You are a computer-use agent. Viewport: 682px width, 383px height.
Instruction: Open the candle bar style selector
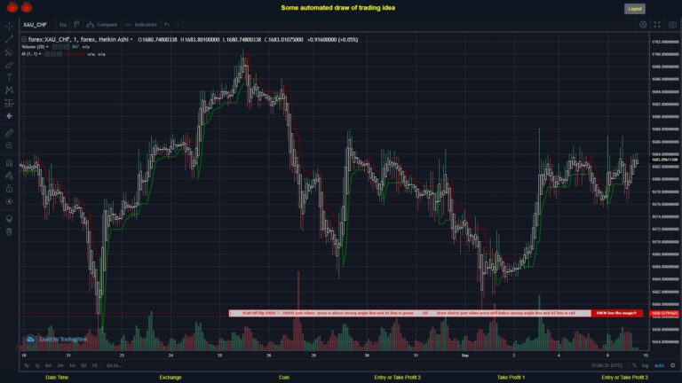[x=76, y=24]
